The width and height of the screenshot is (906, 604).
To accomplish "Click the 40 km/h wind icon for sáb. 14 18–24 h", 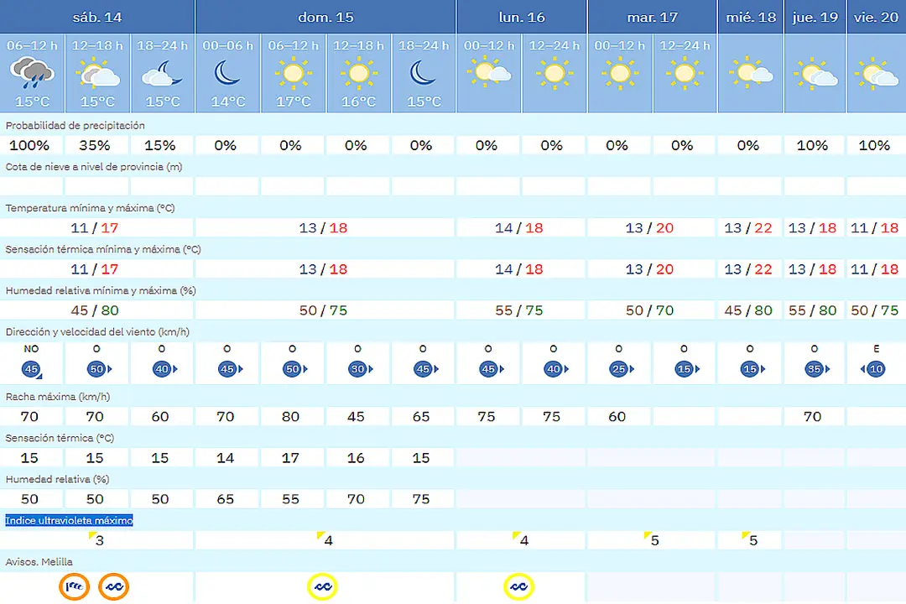I will pyautogui.click(x=164, y=369).
